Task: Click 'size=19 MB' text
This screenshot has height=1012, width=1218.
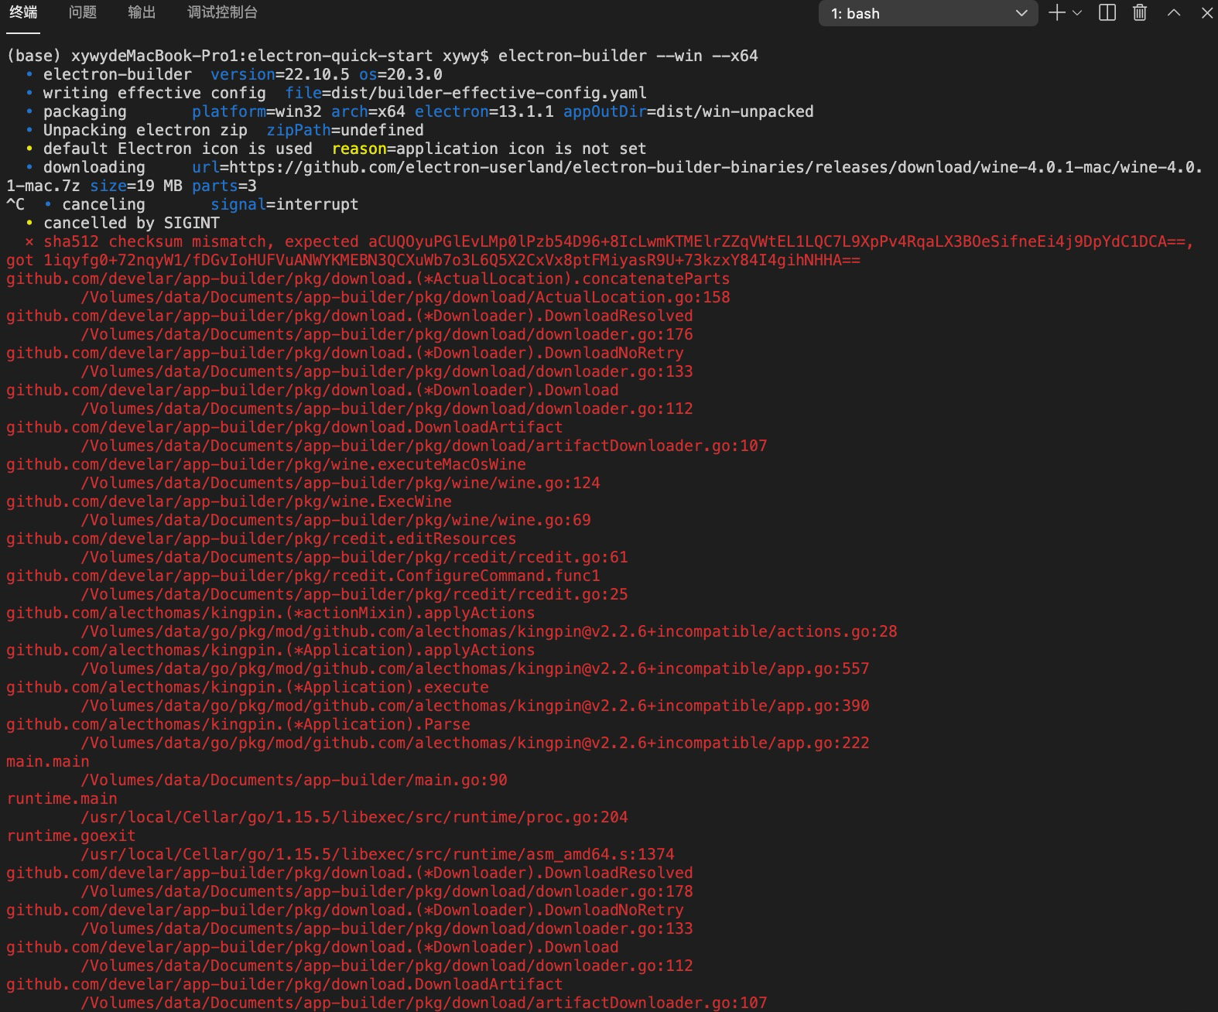Action: [x=136, y=186]
